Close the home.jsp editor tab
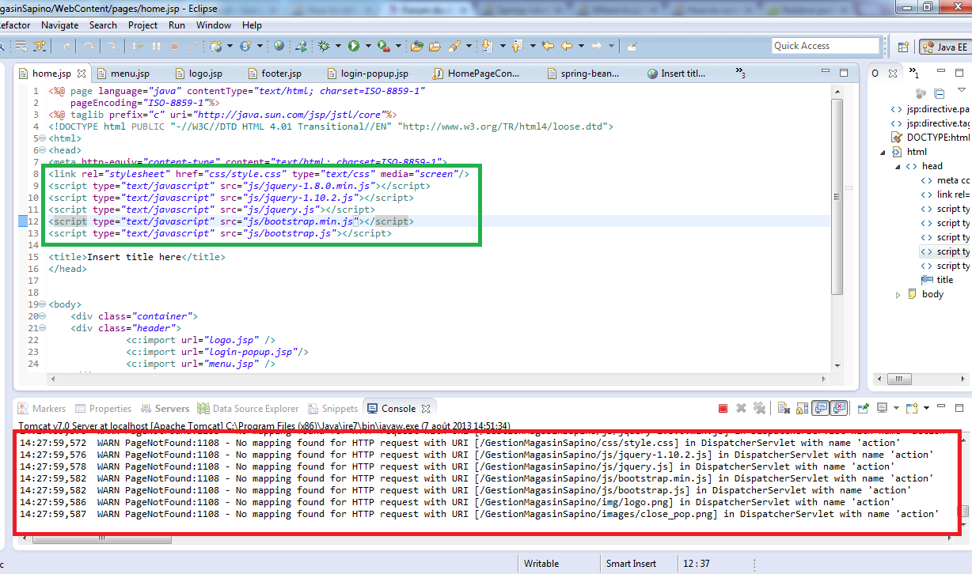This screenshot has height=574, width=972. pyautogui.click(x=81, y=74)
